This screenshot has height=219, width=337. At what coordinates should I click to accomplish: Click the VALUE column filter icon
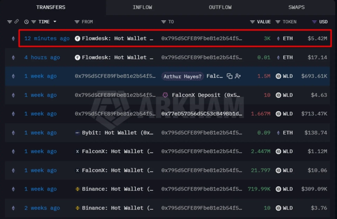click(x=252, y=22)
